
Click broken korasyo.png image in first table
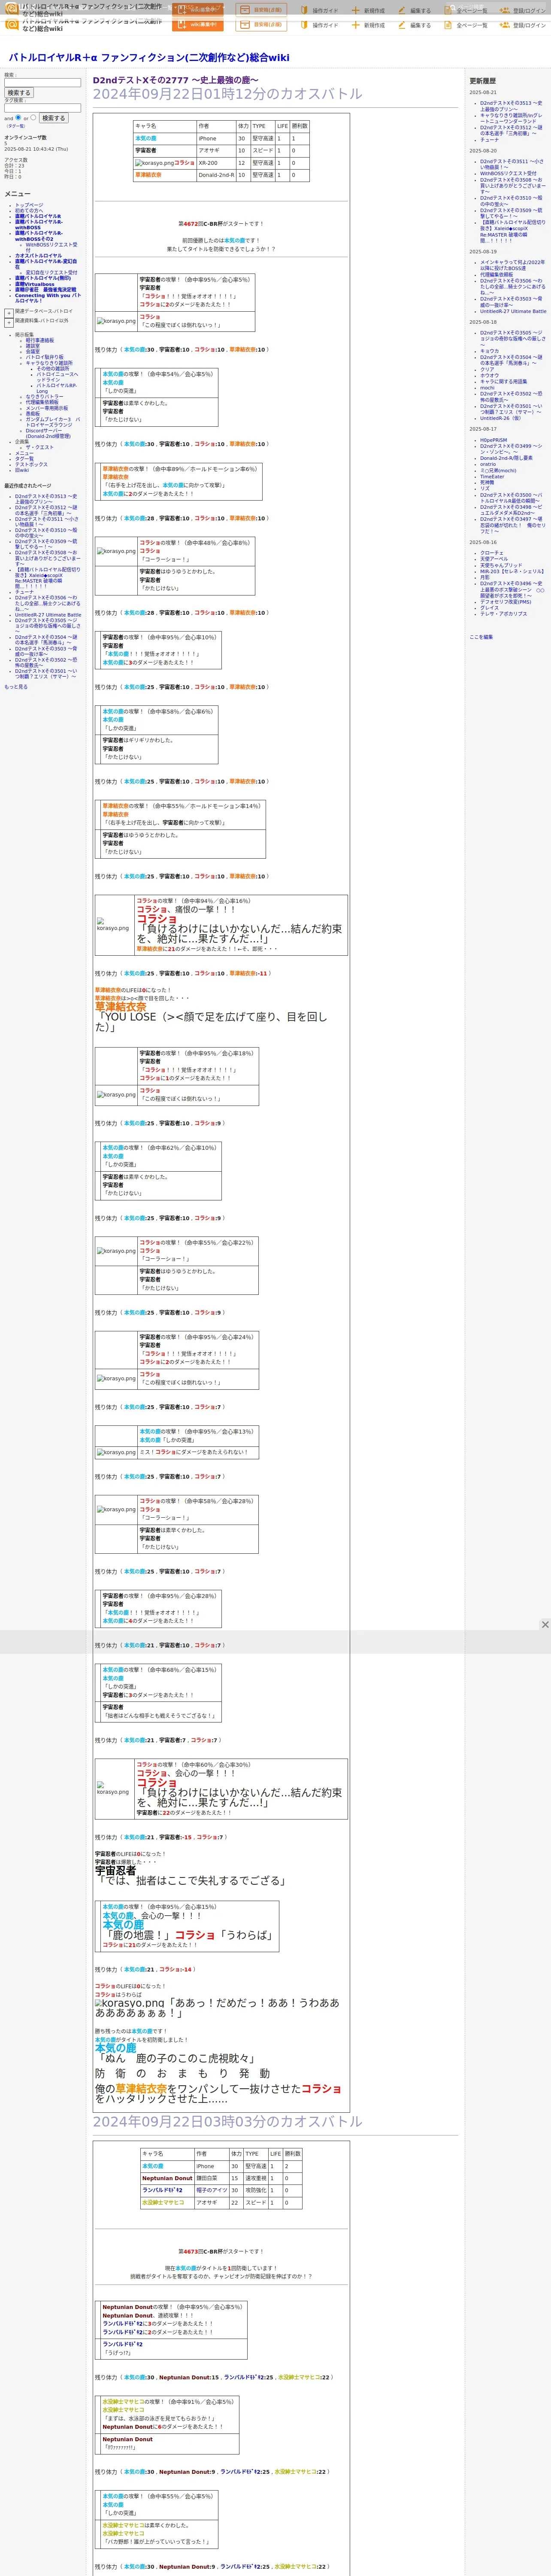(155, 163)
